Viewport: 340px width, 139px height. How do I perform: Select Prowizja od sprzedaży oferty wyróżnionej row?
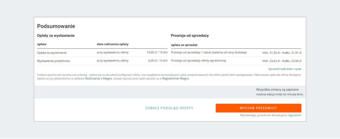198,61
